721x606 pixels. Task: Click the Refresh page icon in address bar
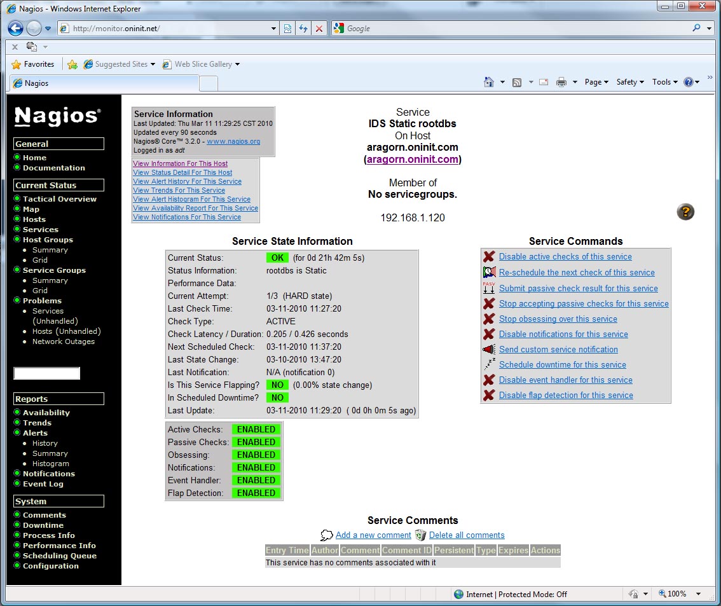303,29
